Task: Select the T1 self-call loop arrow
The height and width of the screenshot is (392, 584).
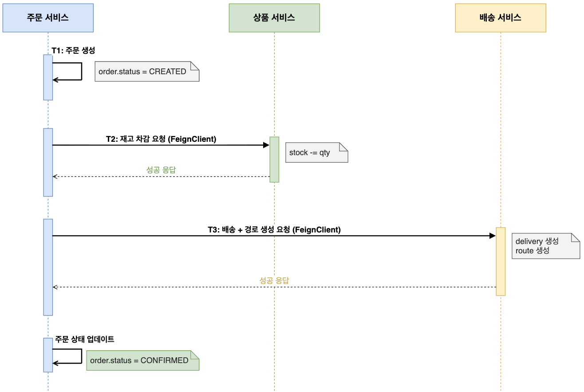Action: pos(82,71)
